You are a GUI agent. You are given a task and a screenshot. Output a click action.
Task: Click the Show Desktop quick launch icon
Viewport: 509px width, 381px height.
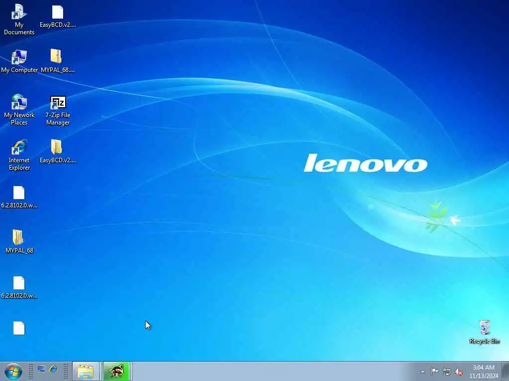click(41, 369)
